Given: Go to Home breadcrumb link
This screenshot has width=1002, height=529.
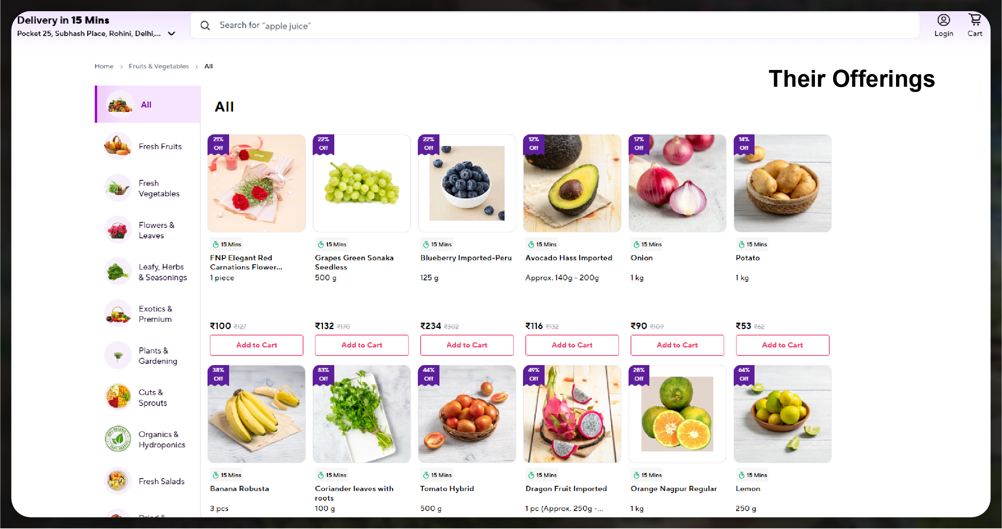Looking at the screenshot, I should pyautogui.click(x=104, y=66).
